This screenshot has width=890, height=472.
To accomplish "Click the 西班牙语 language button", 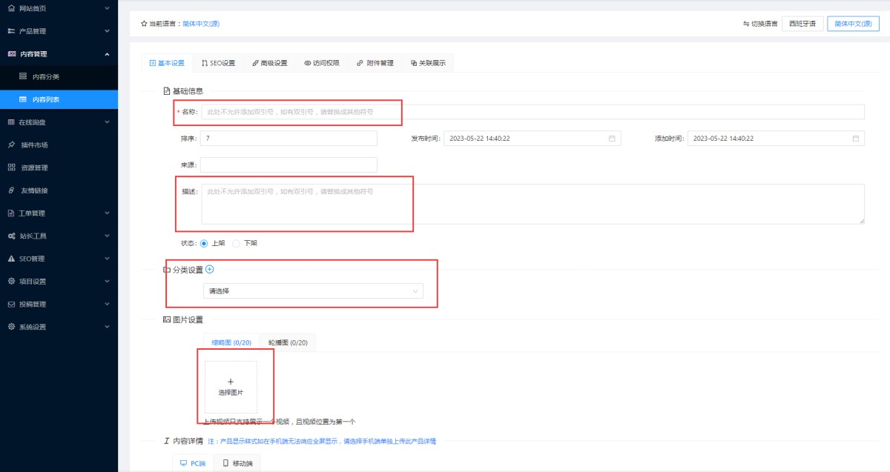I will click(x=802, y=24).
